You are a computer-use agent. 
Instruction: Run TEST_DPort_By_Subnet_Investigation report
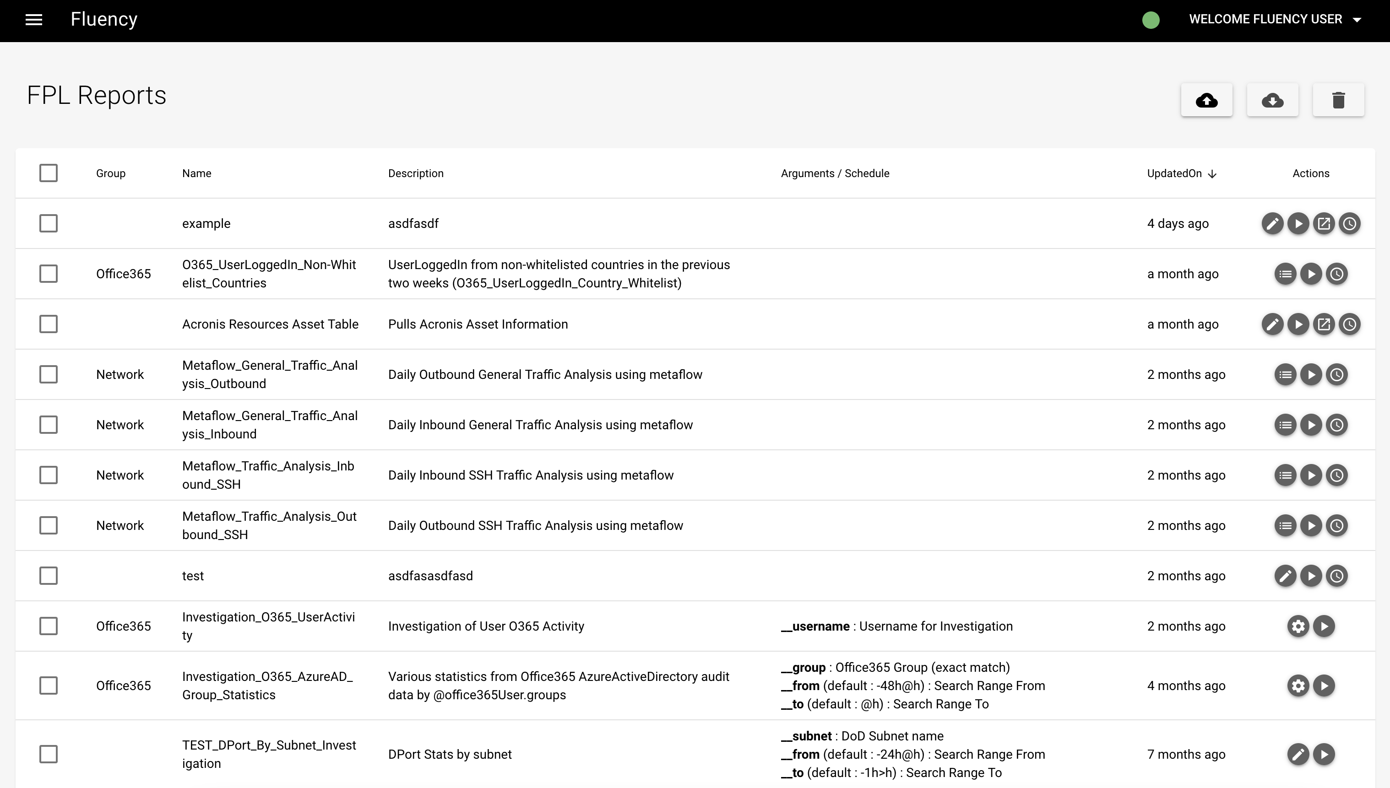tap(1324, 755)
